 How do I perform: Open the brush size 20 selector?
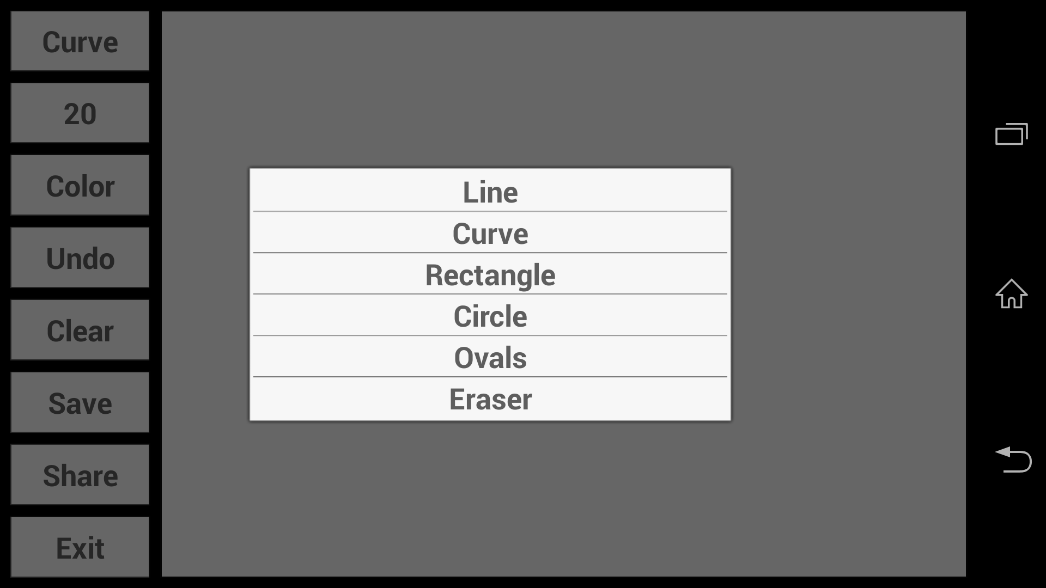pyautogui.click(x=80, y=113)
